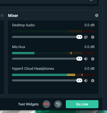The width and height of the screenshot is (107, 113).
Task: Click the gear icon left of Mixer title
Action: pyautogui.click(x=2, y=15)
